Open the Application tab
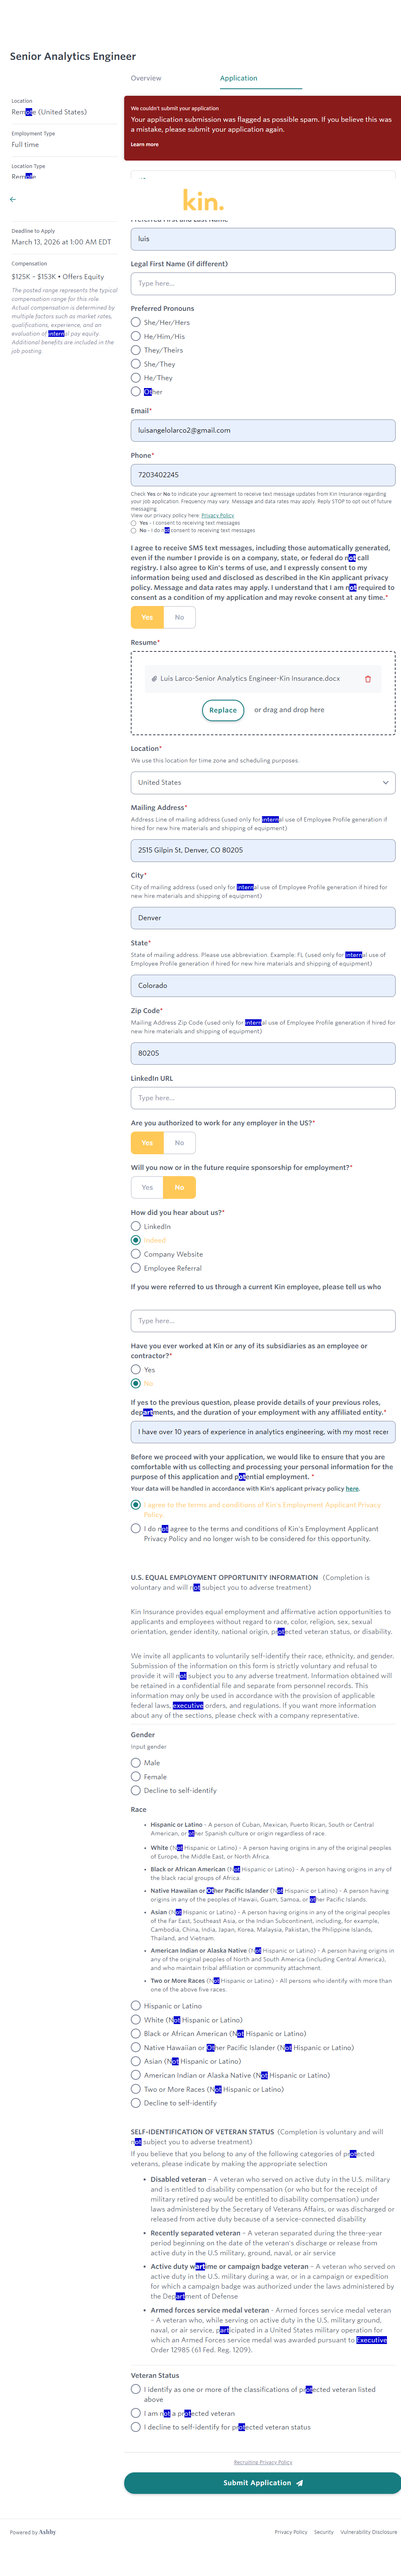The width and height of the screenshot is (401, 2576). tap(239, 78)
